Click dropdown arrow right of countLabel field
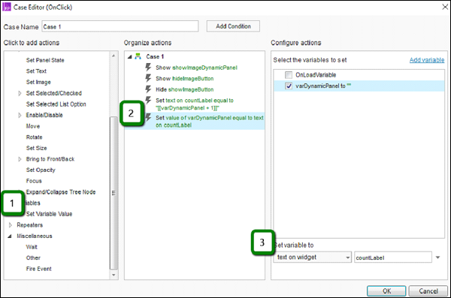The width and height of the screenshot is (451, 298). click(x=437, y=257)
